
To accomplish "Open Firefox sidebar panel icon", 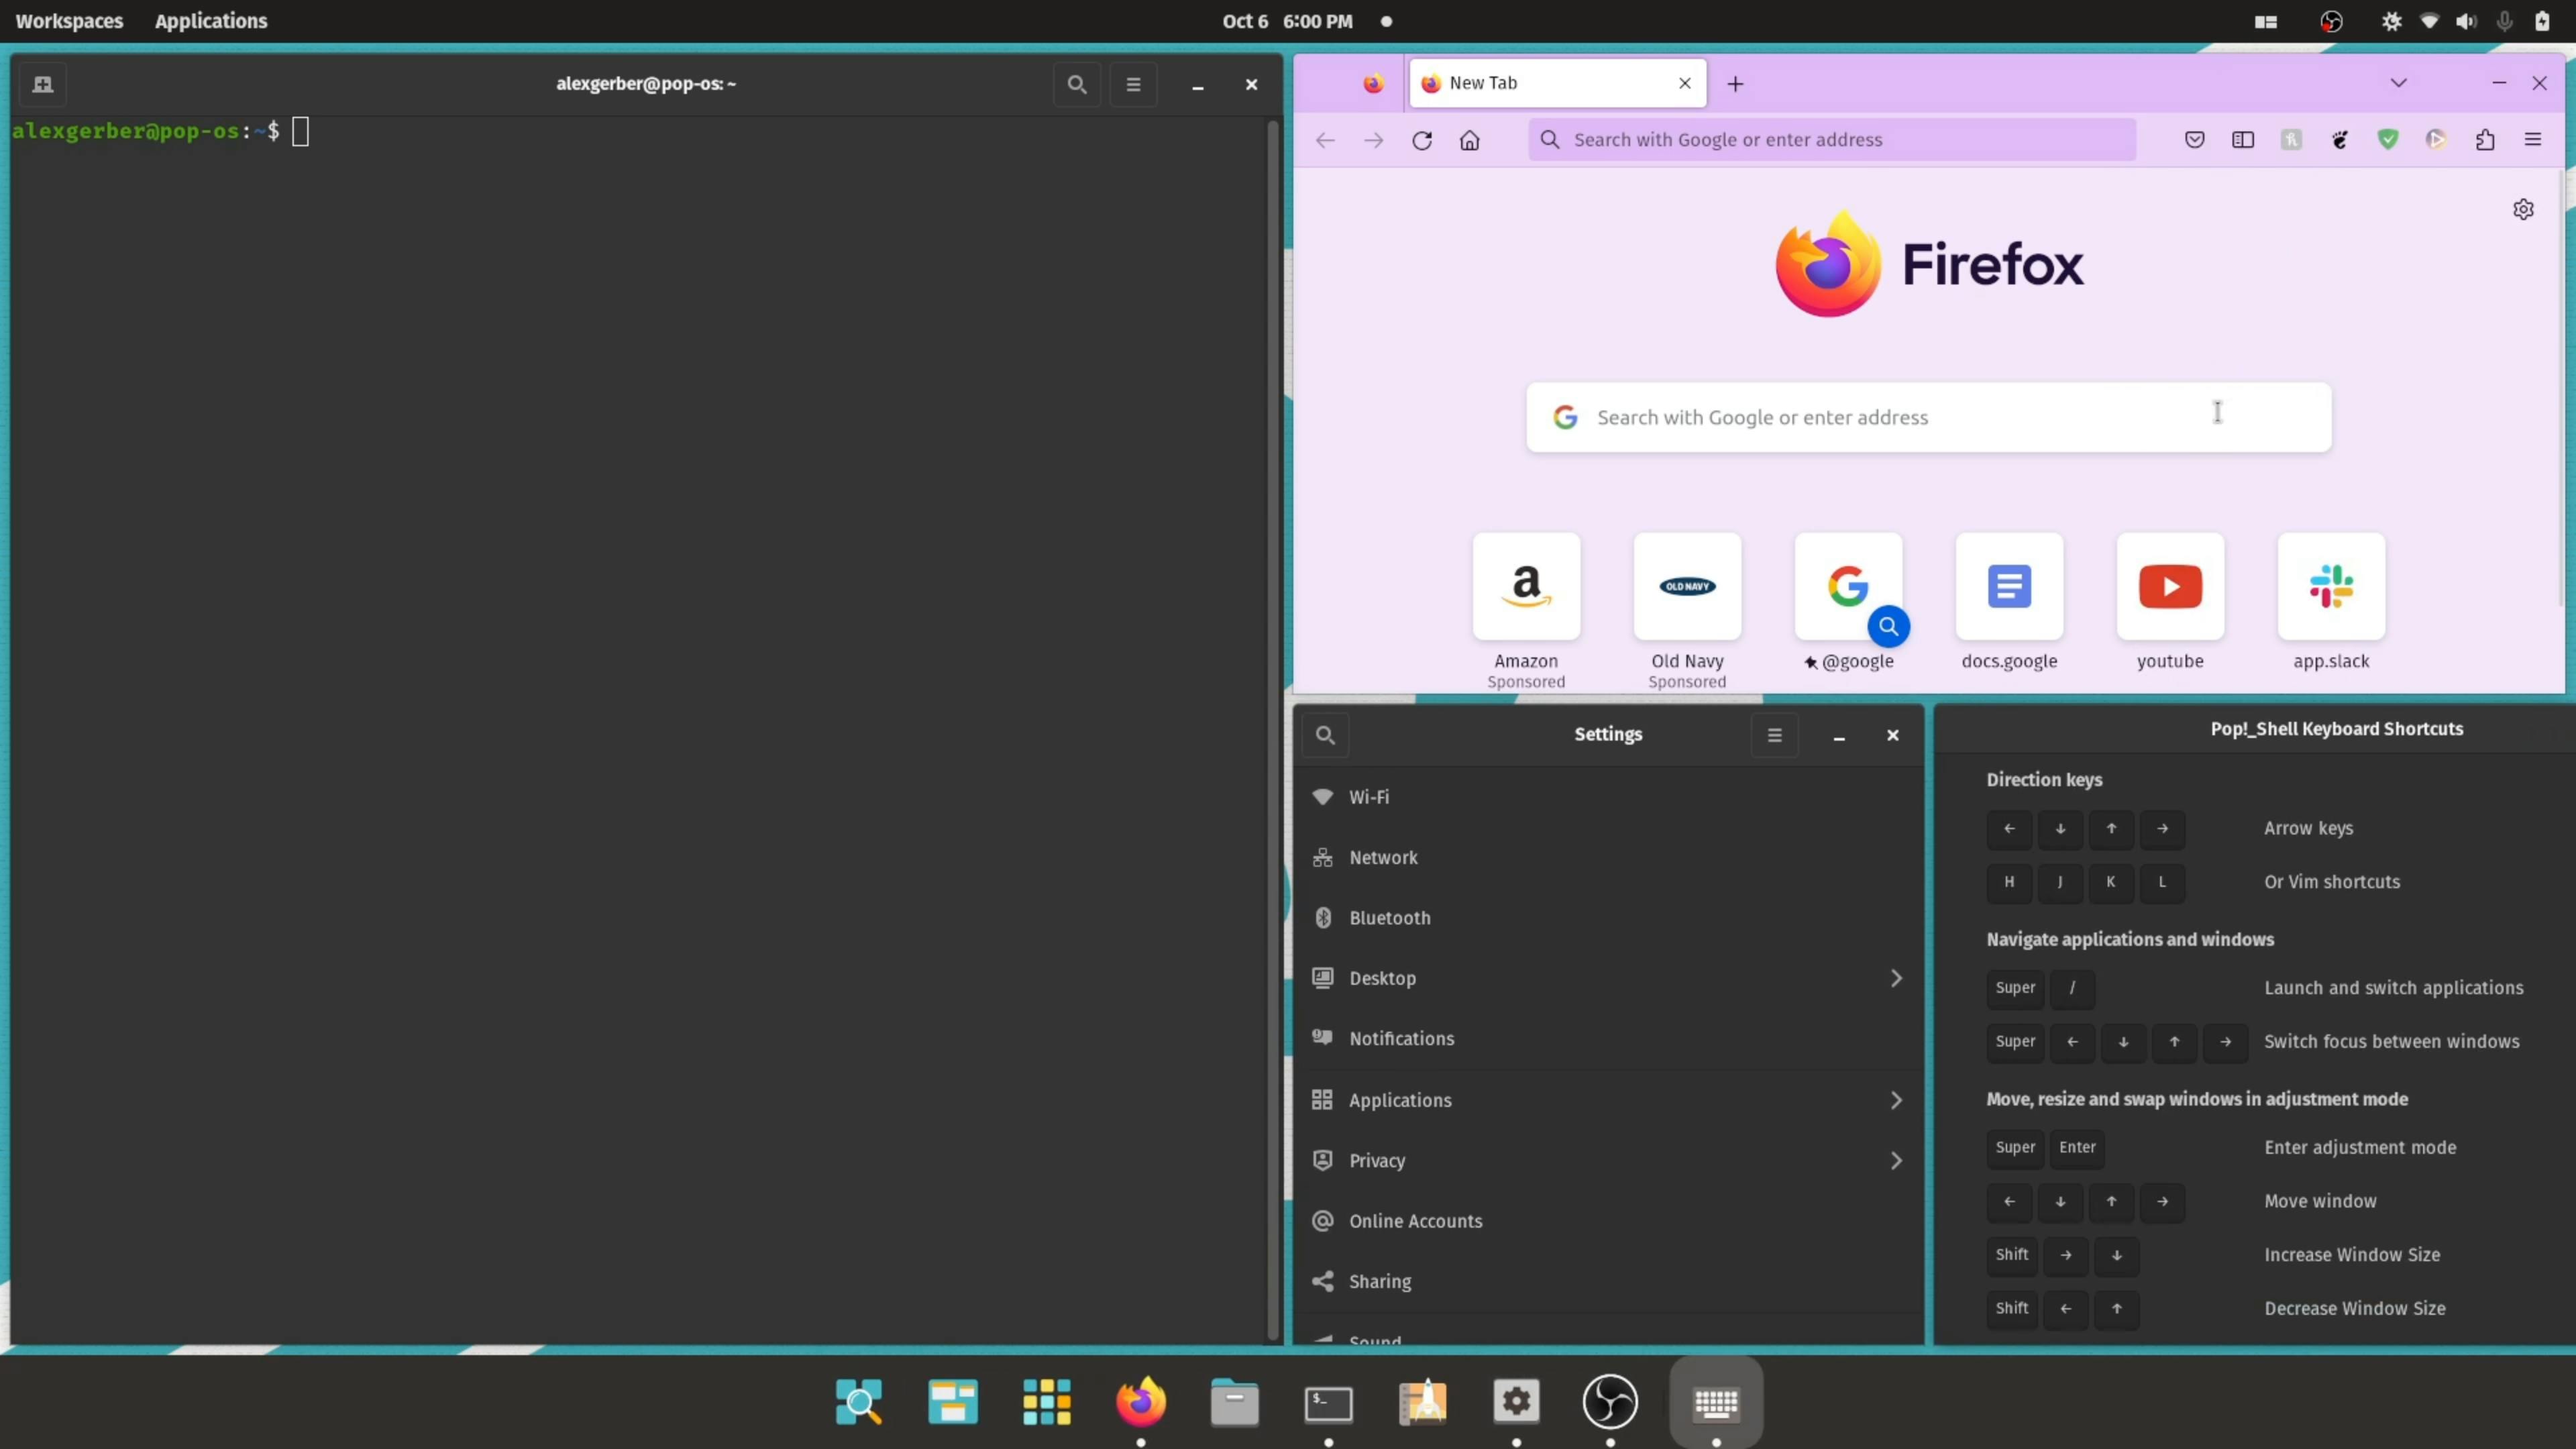I will tap(2243, 140).
